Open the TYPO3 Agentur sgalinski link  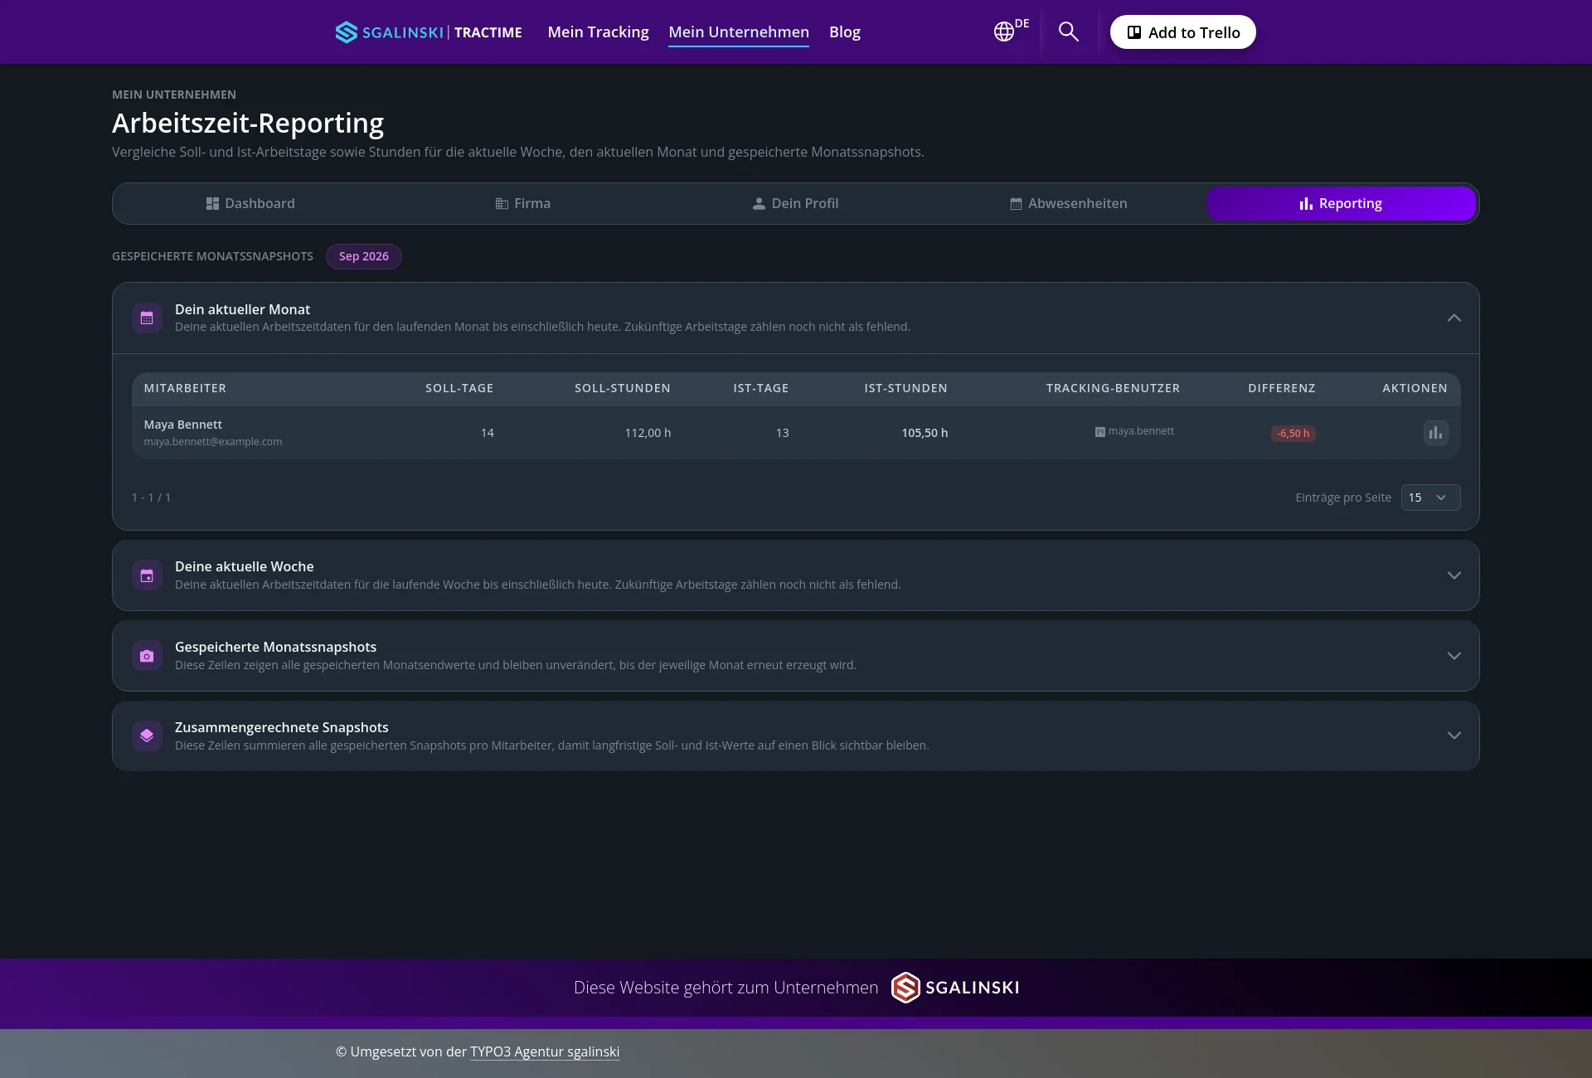545,1051
